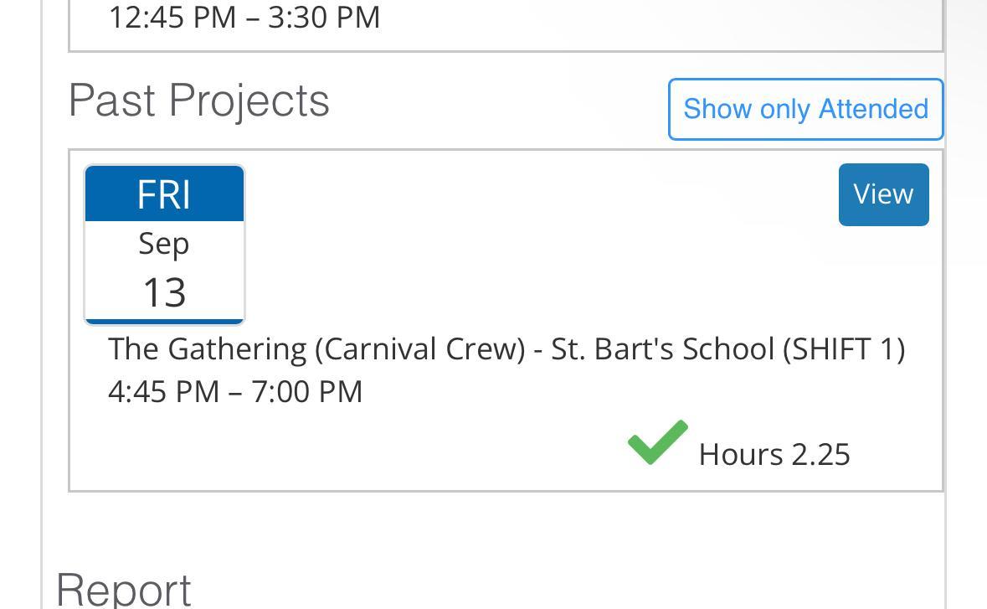This screenshot has width=987, height=609.
Task: Click the green attended checkmark icon
Action: [x=658, y=442]
